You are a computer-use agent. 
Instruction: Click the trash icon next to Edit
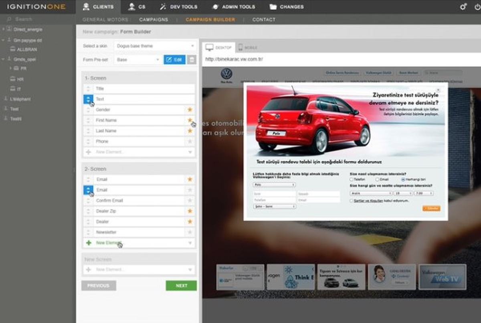[x=192, y=60]
